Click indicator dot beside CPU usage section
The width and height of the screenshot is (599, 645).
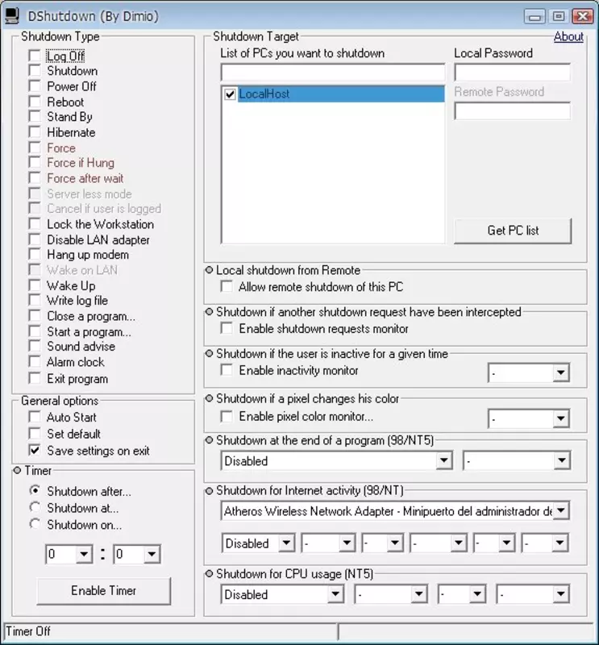click(209, 573)
